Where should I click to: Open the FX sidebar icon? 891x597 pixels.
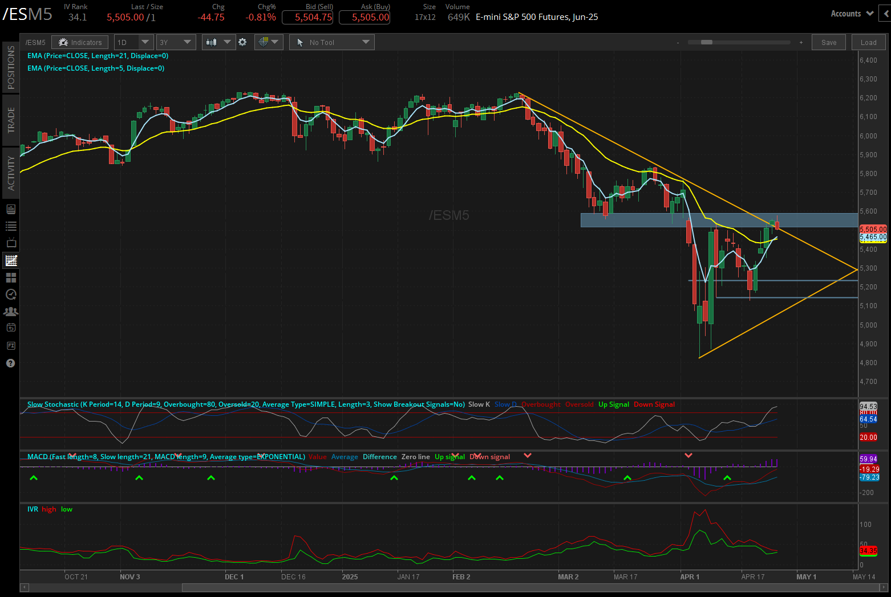click(10, 345)
